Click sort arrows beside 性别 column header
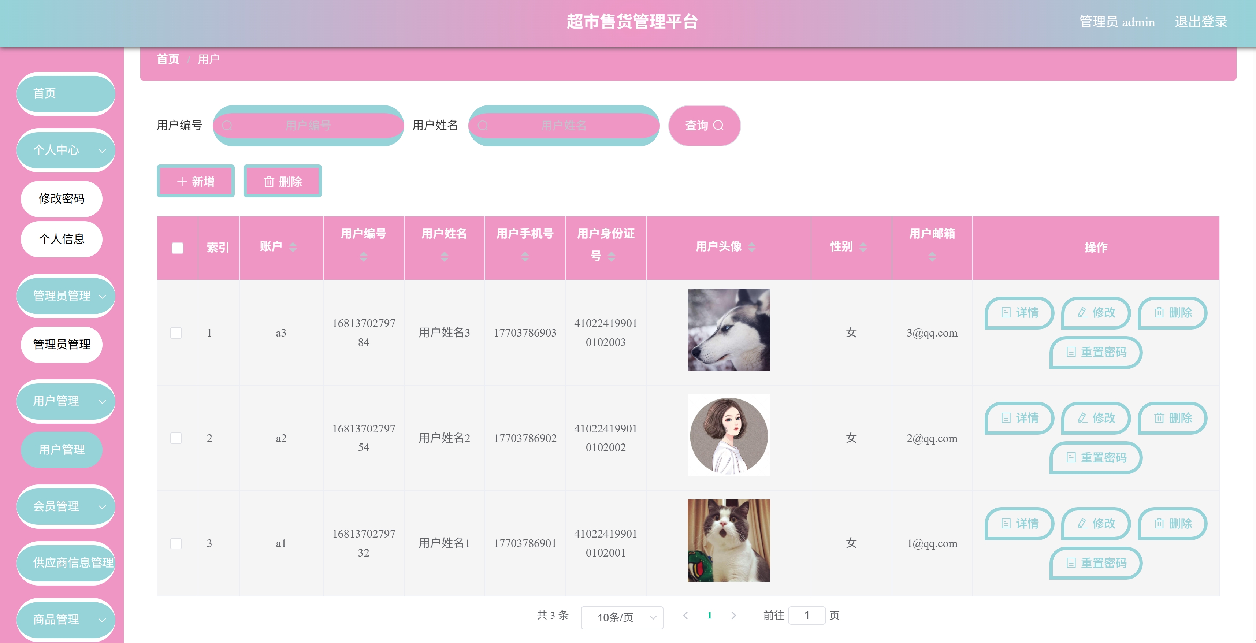This screenshot has width=1256, height=643. tap(863, 247)
